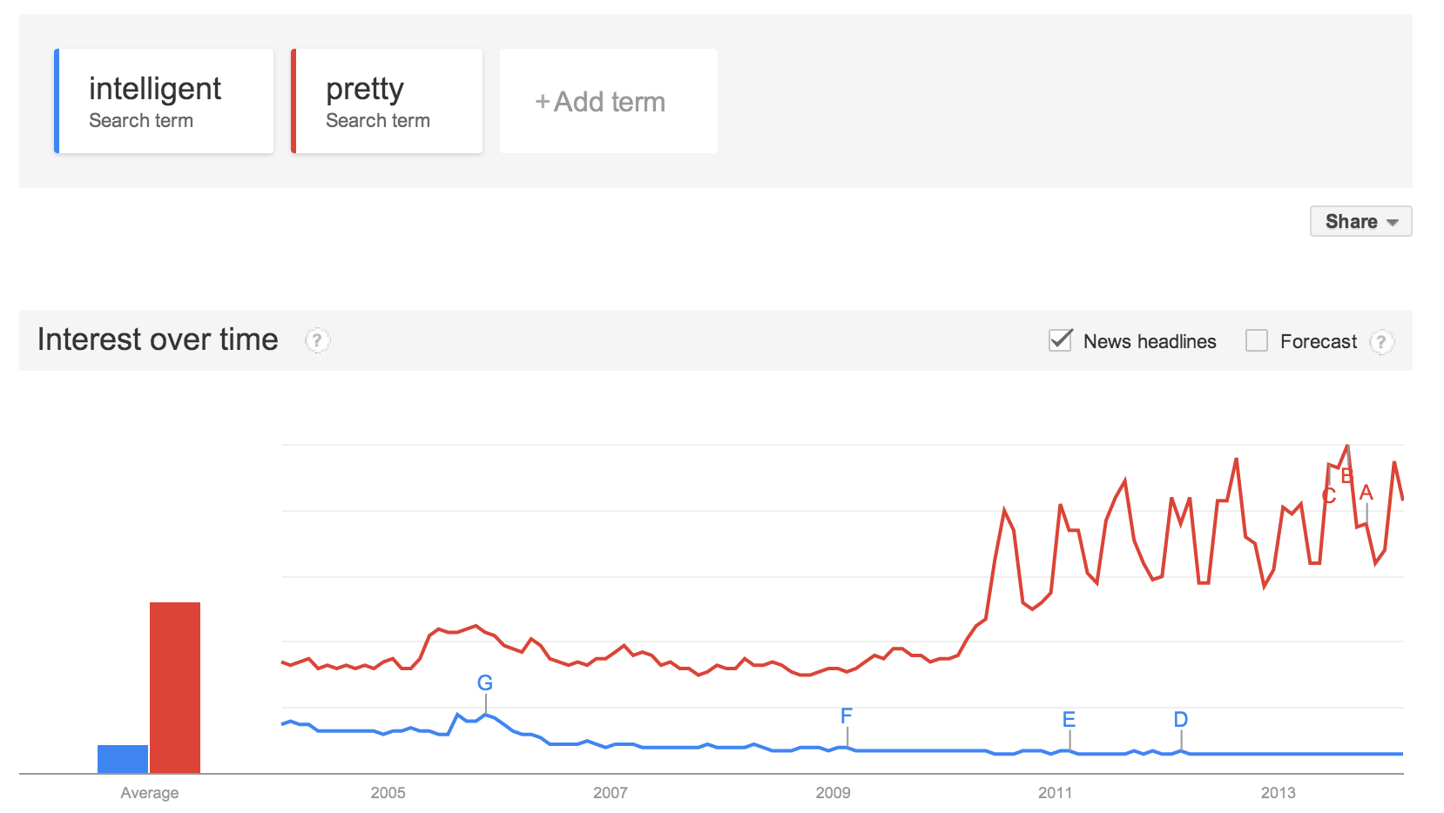Click the blue average bar

[x=123, y=758]
